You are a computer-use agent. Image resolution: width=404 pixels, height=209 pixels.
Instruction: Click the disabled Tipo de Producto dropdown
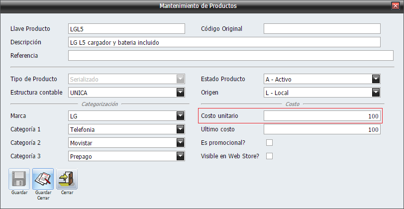pyautogui.click(x=126, y=79)
